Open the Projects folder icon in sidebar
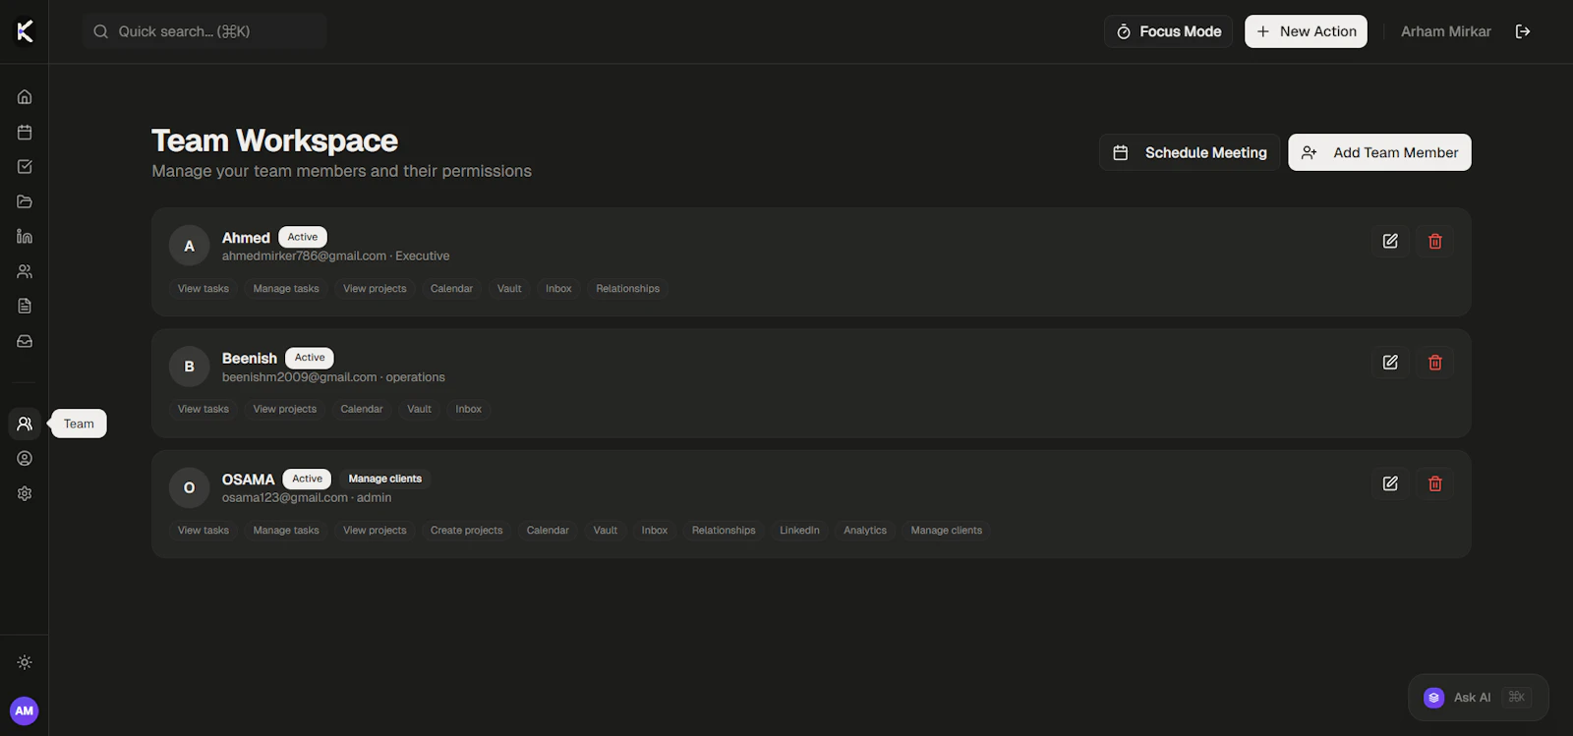Viewport: 1573px width, 736px height. 25,201
